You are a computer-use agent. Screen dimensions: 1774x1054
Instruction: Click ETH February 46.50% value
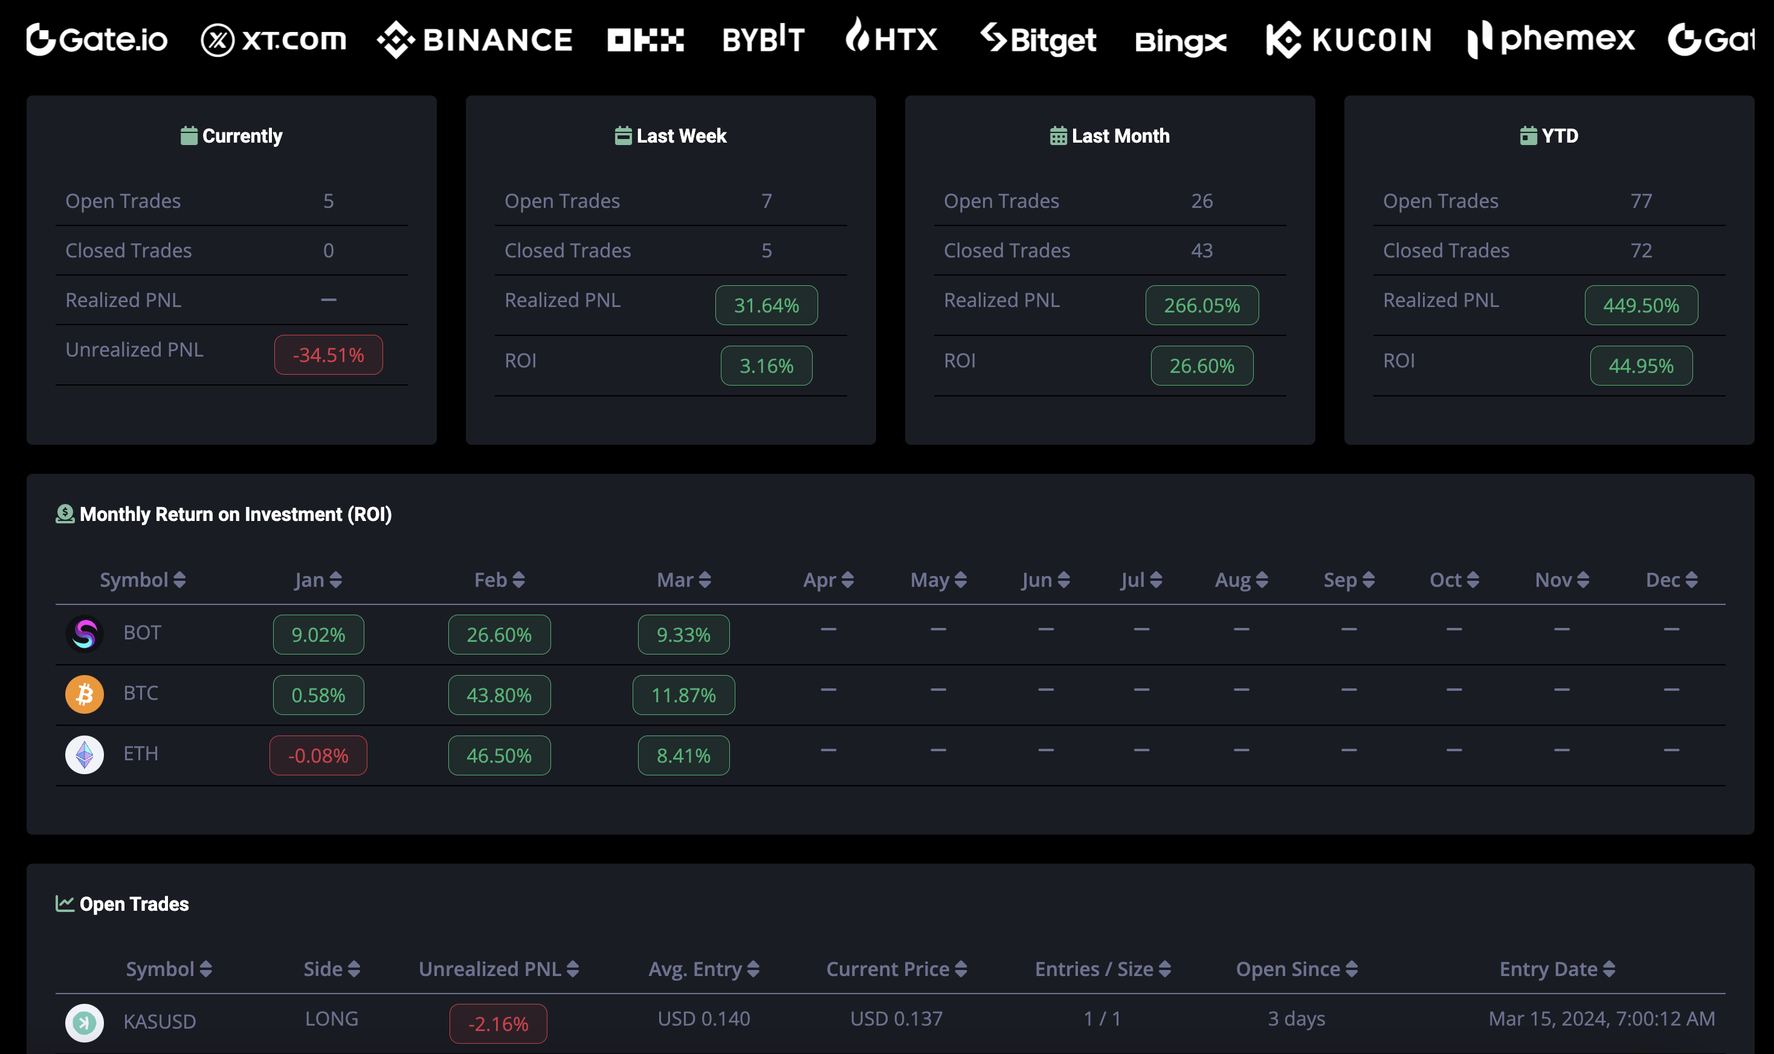499,755
